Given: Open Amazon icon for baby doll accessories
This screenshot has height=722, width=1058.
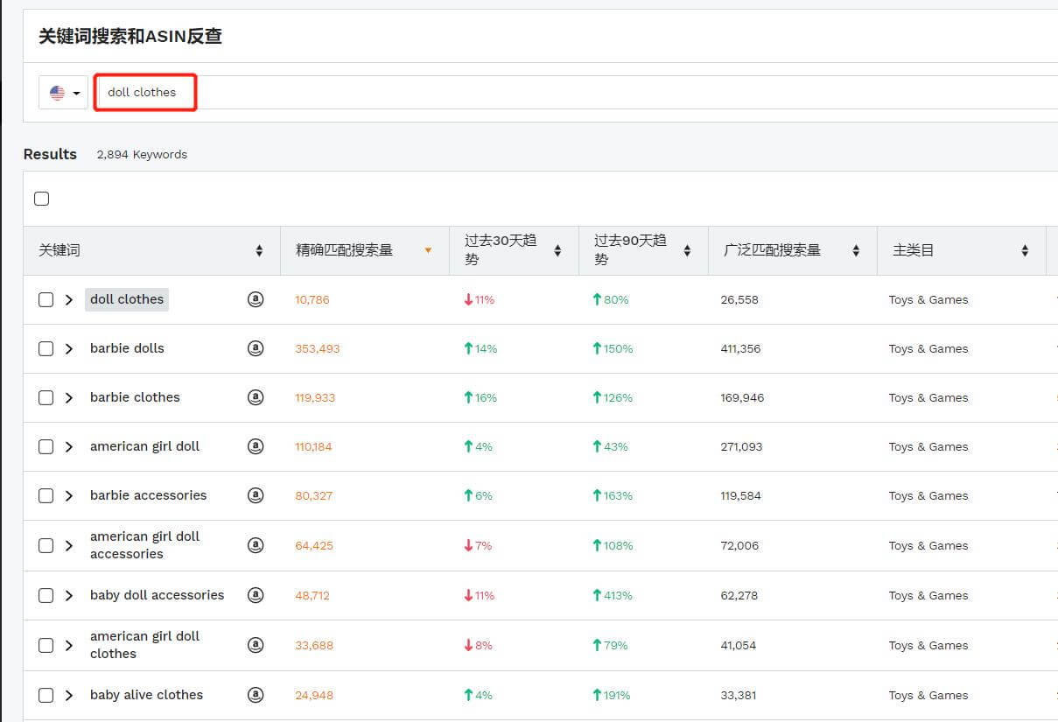Looking at the screenshot, I should pyautogui.click(x=256, y=595).
